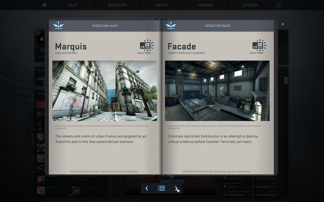This screenshot has height=202, width=324.
Task: Select Team Alternate.CS in match list
Action: 265,195
